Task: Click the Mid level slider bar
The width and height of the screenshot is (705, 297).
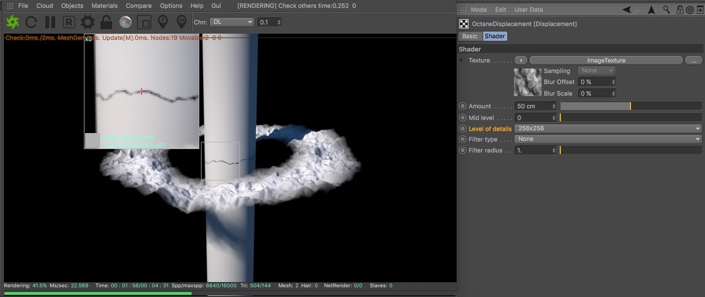Action: click(630, 118)
